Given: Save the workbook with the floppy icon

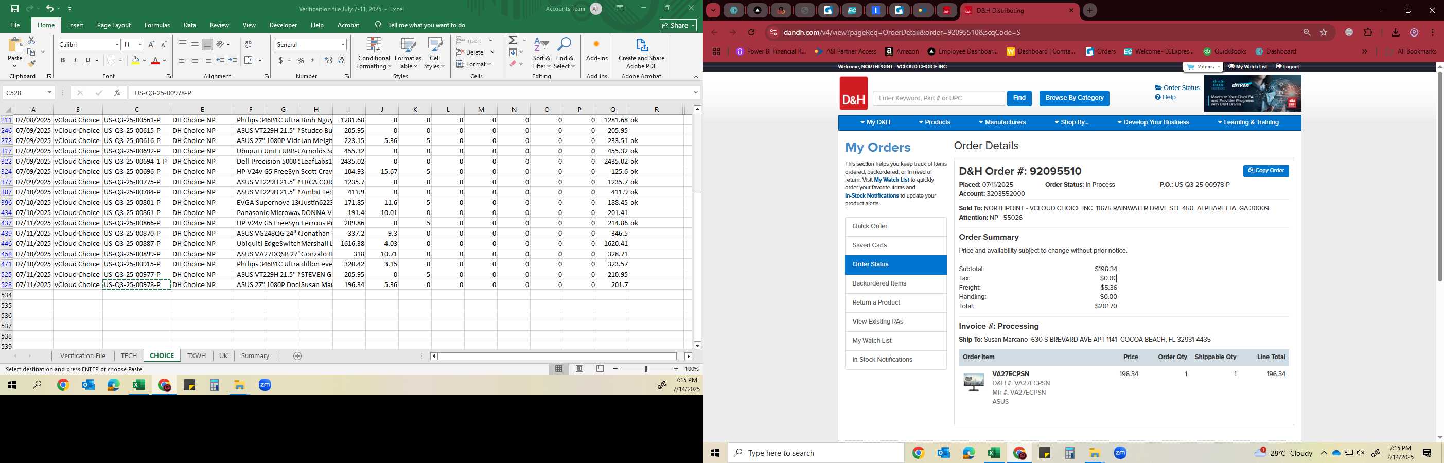Looking at the screenshot, I should (14, 8).
